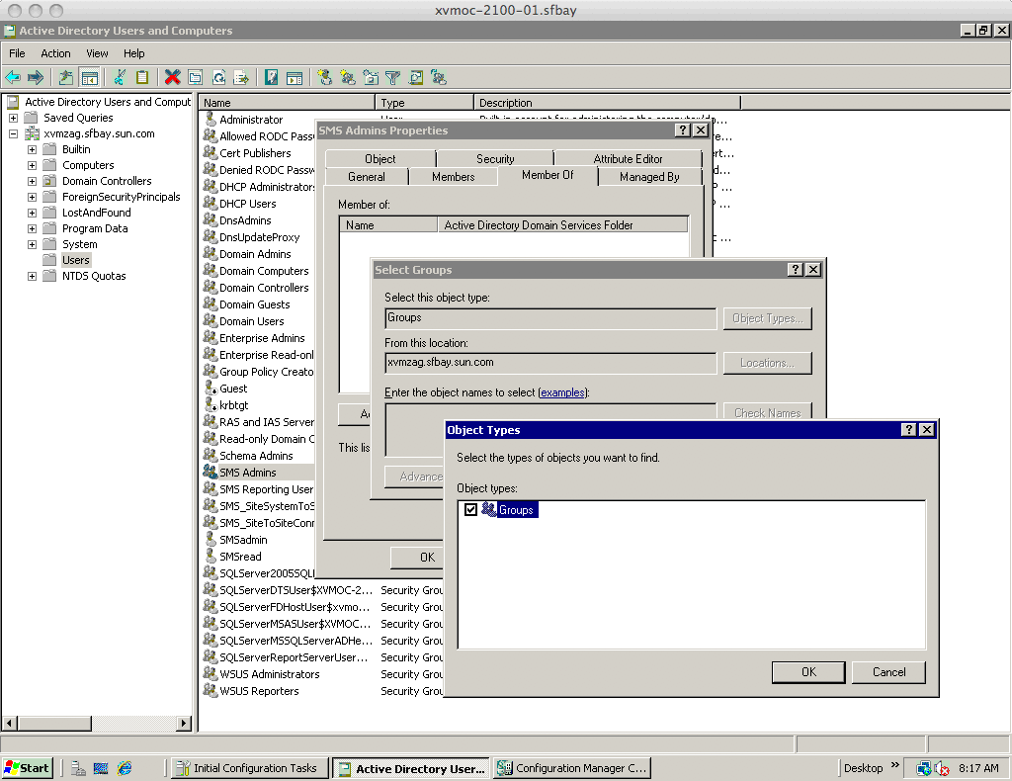Screen dimensions: 1012x781
Task: Expand the ForeignSecurityPrincipals node
Action: click(32, 197)
